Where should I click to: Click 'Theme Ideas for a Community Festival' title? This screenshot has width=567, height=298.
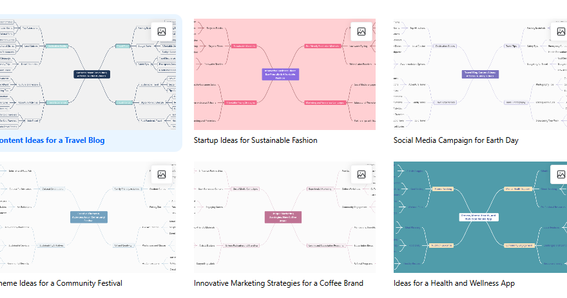coord(61,283)
